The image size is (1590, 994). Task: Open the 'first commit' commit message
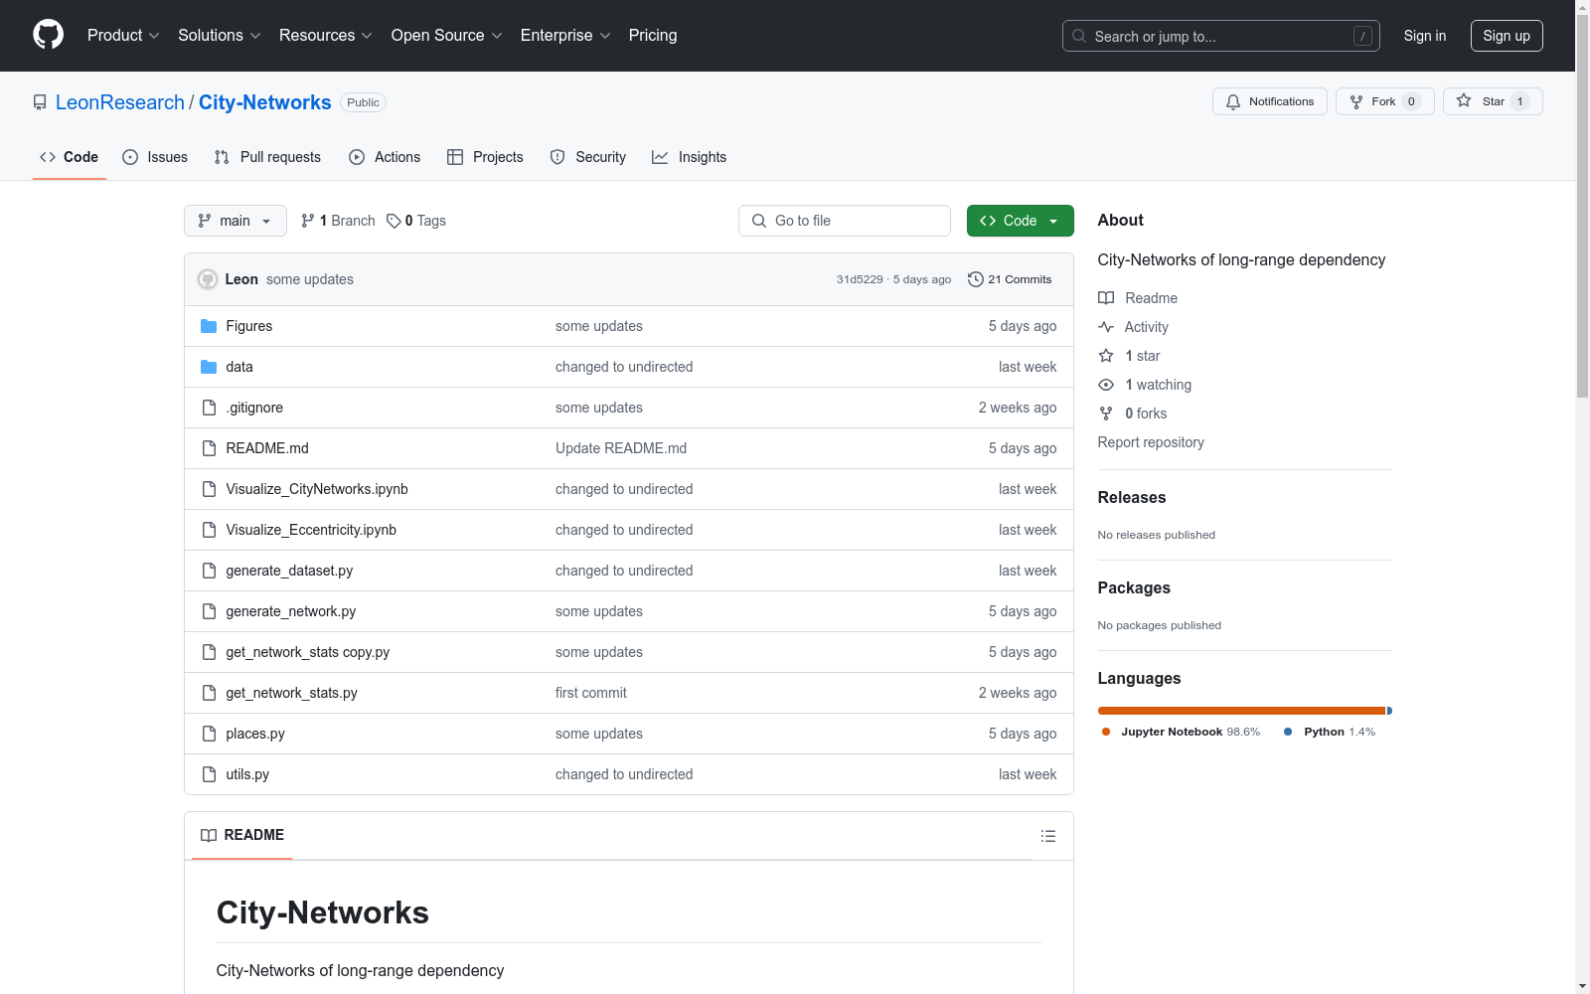[591, 693]
